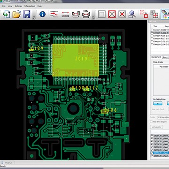Click the highlighted fail list toolbar icon
Screen dimensions: 169x169
click(x=165, y=14)
